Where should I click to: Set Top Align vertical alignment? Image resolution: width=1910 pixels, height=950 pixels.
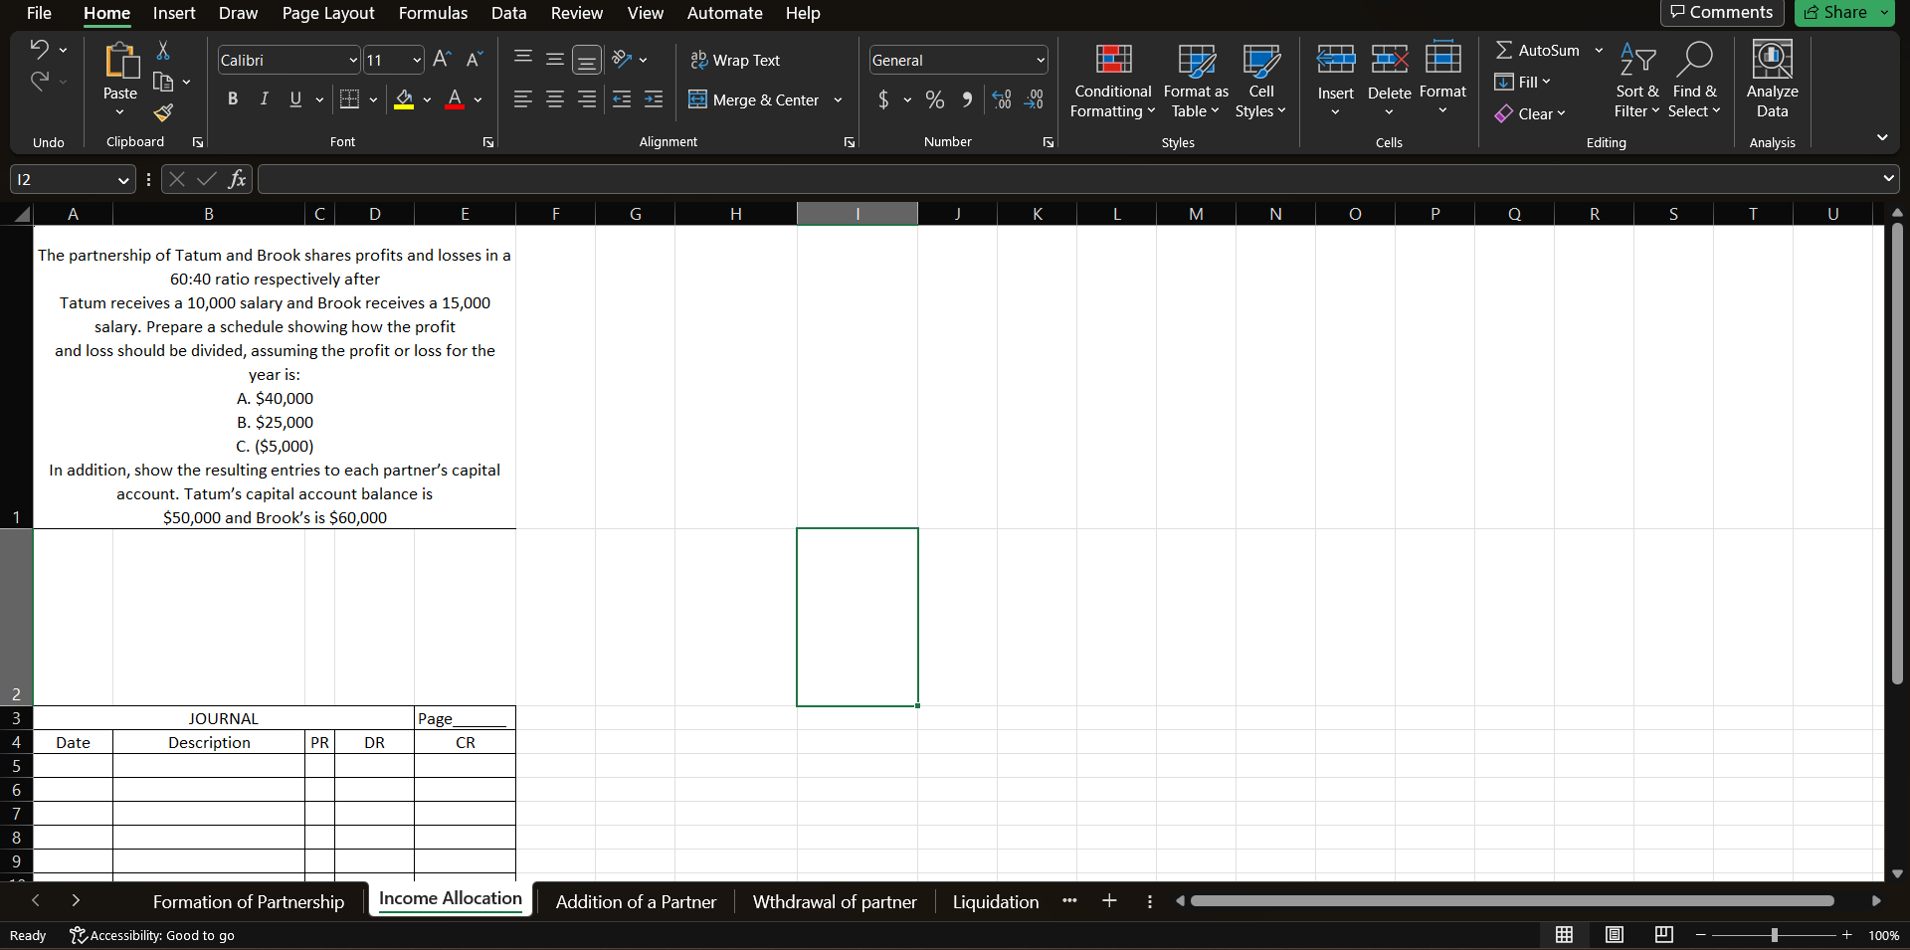[x=523, y=60]
